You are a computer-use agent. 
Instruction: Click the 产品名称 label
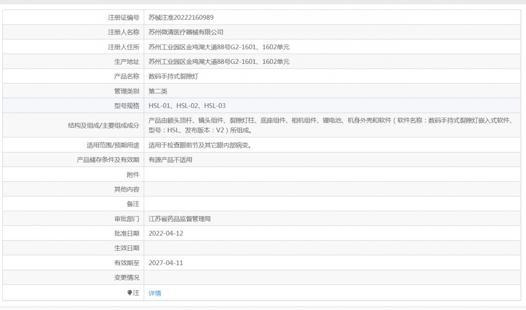pyautogui.click(x=127, y=77)
